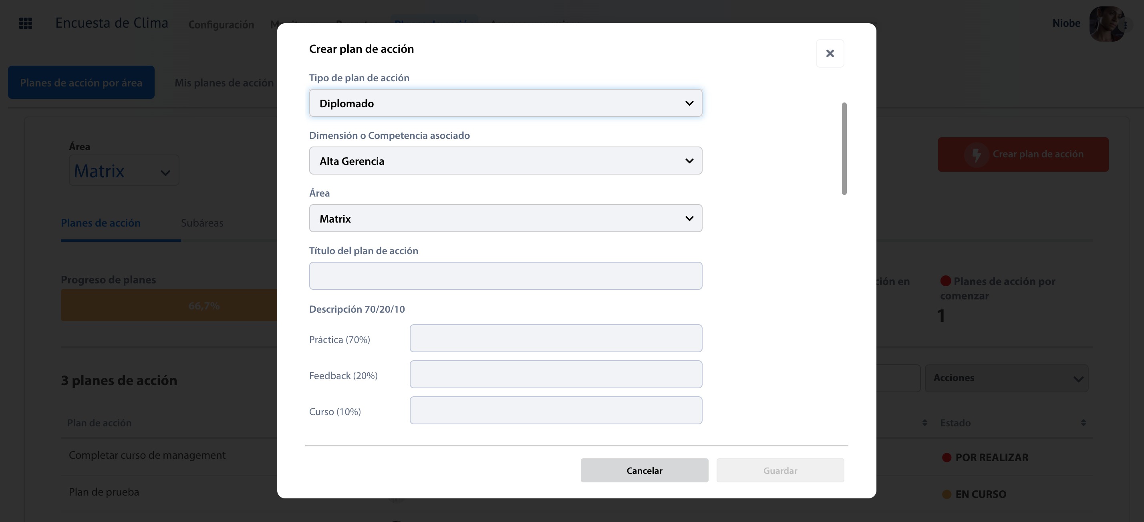Open background Área selector showing Matrix
Image resolution: width=1144 pixels, height=522 pixels.
coord(124,171)
